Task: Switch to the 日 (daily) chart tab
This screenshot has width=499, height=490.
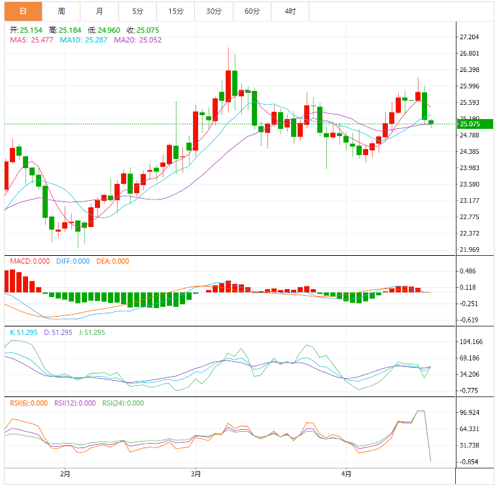Action: (23, 11)
